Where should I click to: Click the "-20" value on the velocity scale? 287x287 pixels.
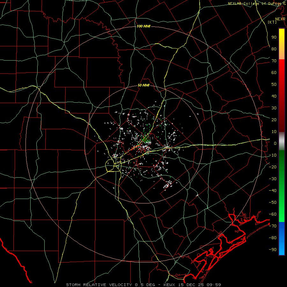tap(273, 167)
